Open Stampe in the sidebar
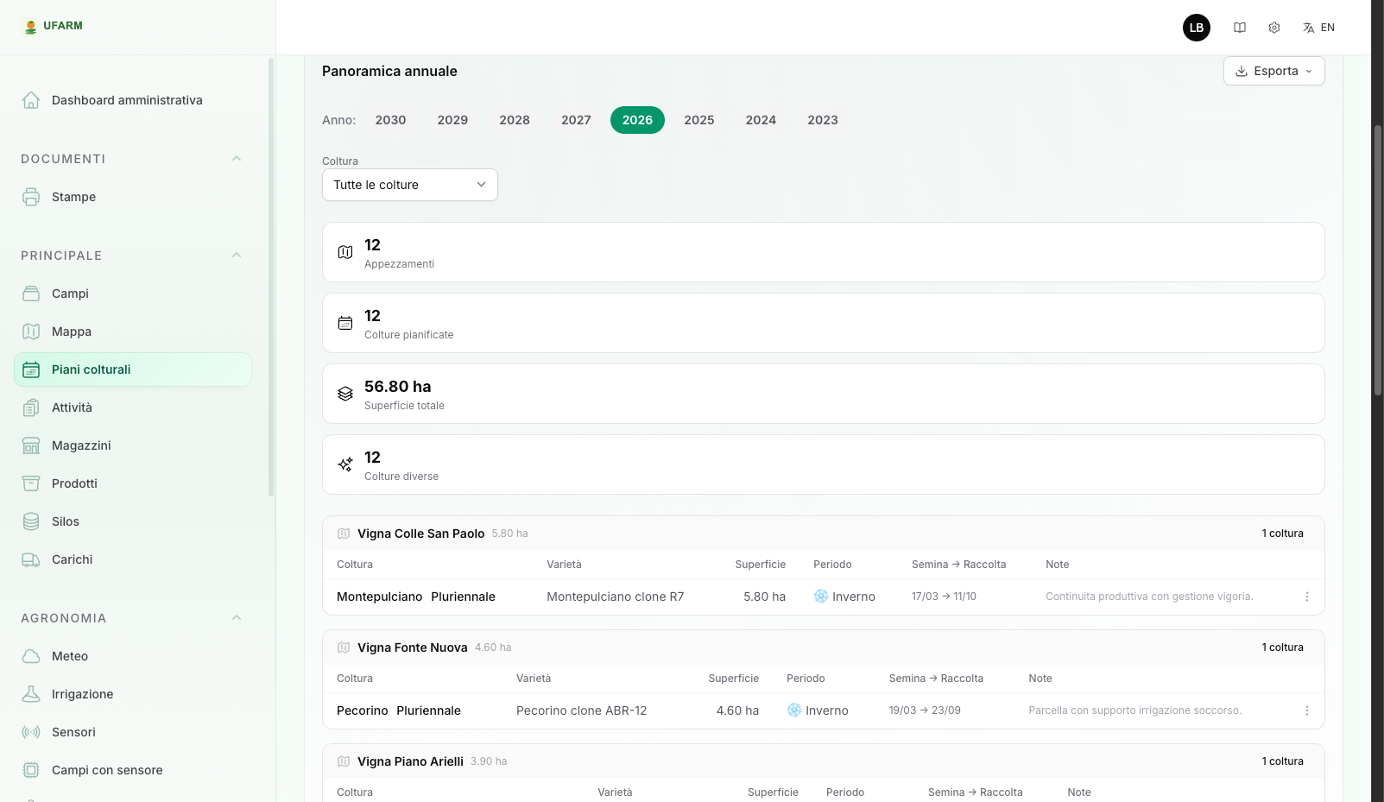1384x802 pixels. pos(73,197)
